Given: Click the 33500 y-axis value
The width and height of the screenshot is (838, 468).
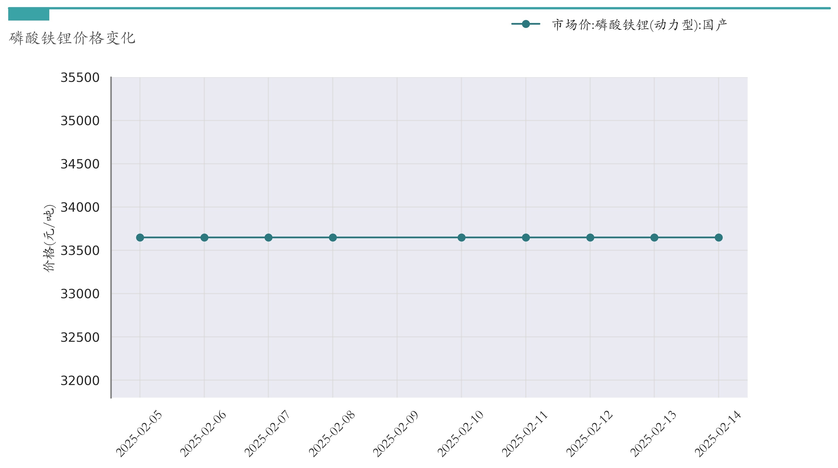Looking at the screenshot, I should click(x=80, y=251).
